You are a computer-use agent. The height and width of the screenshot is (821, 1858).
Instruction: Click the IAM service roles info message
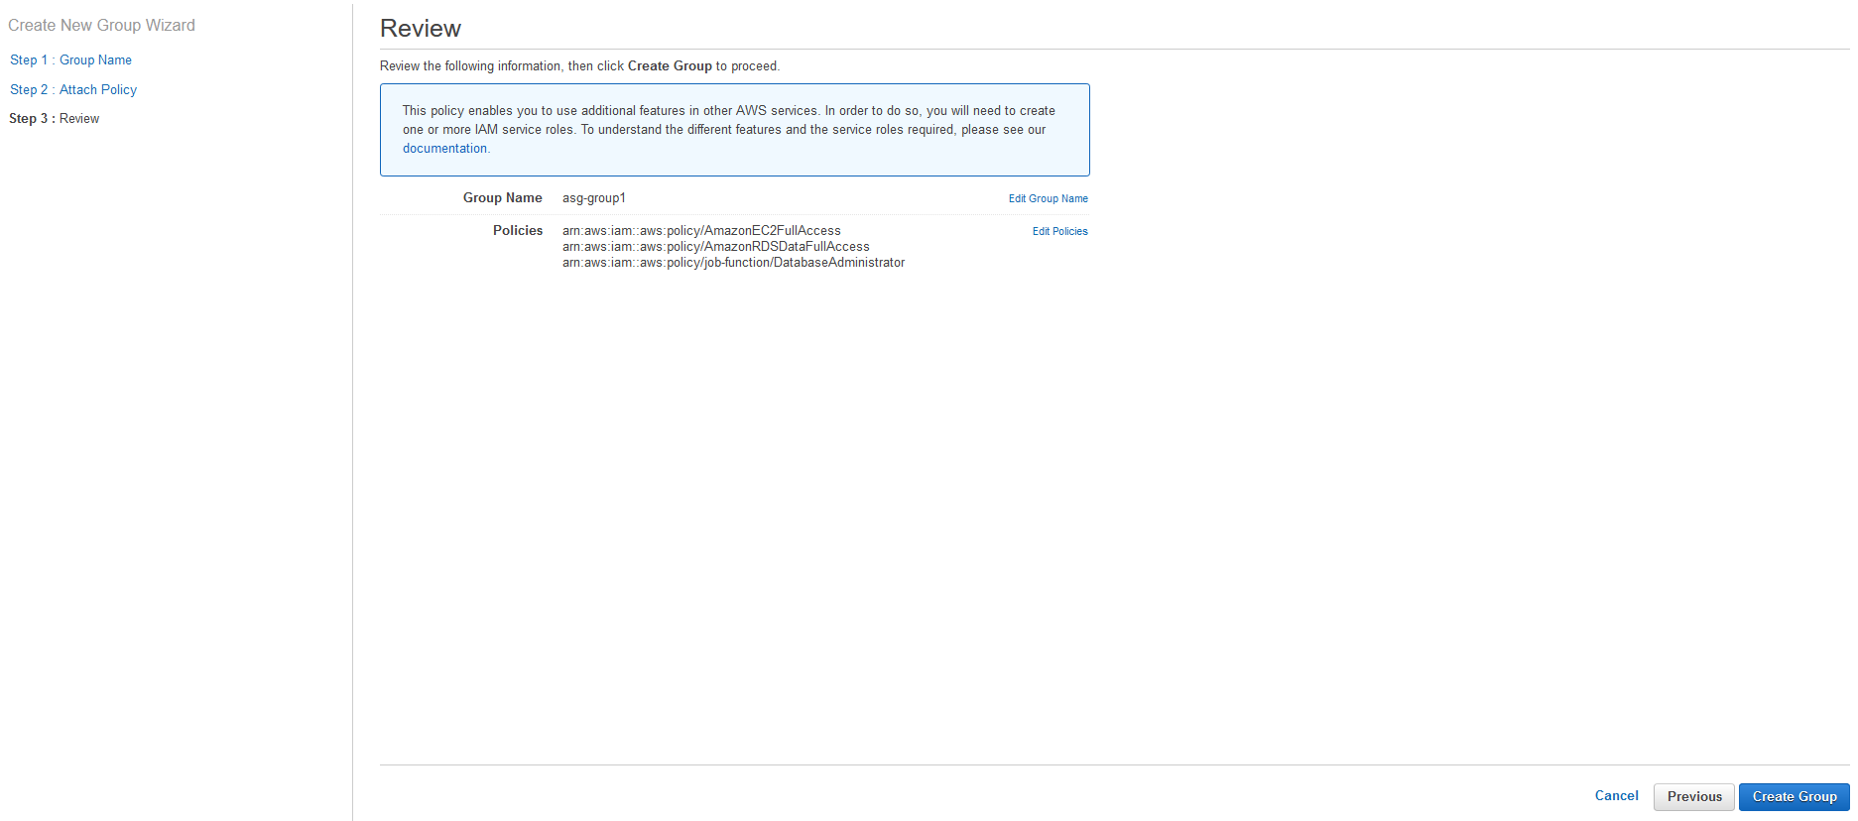[728, 120]
